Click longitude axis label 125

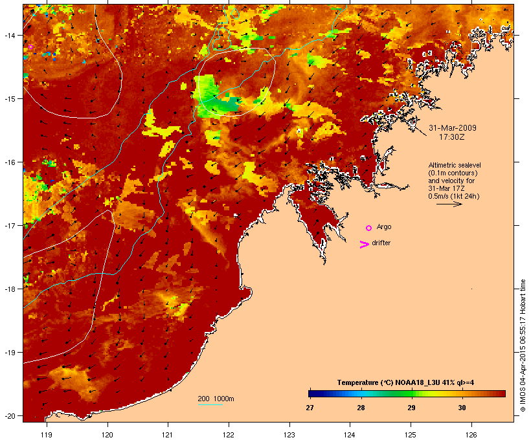[411, 435]
